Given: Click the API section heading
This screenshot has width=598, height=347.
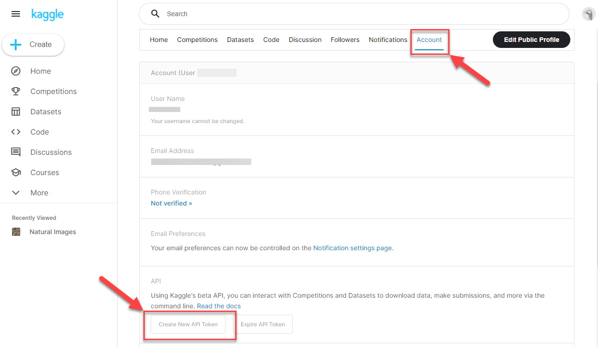Looking at the screenshot, I should pyautogui.click(x=156, y=281).
